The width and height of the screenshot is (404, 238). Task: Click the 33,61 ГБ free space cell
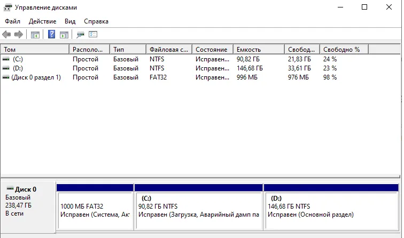pos(299,68)
